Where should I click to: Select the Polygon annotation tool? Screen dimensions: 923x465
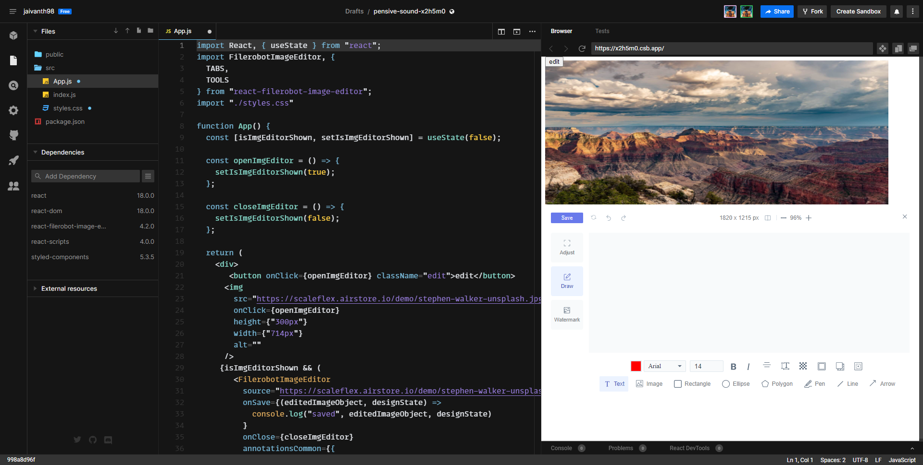tap(777, 384)
